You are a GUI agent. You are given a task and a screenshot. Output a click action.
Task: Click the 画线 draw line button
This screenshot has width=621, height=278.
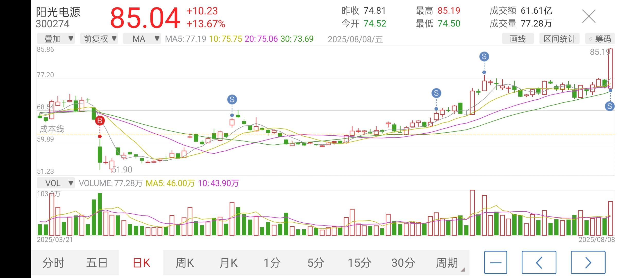[518, 39]
